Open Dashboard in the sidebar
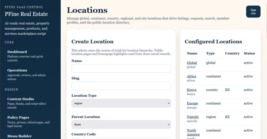This screenshot has width=267, height=139. 17,52
